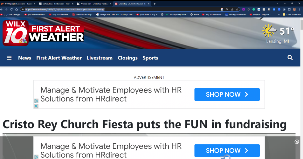
Task: Open the Google Sky bookmark
Action: [x=103, y=15]
